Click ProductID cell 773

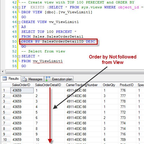tap(127, 118)
